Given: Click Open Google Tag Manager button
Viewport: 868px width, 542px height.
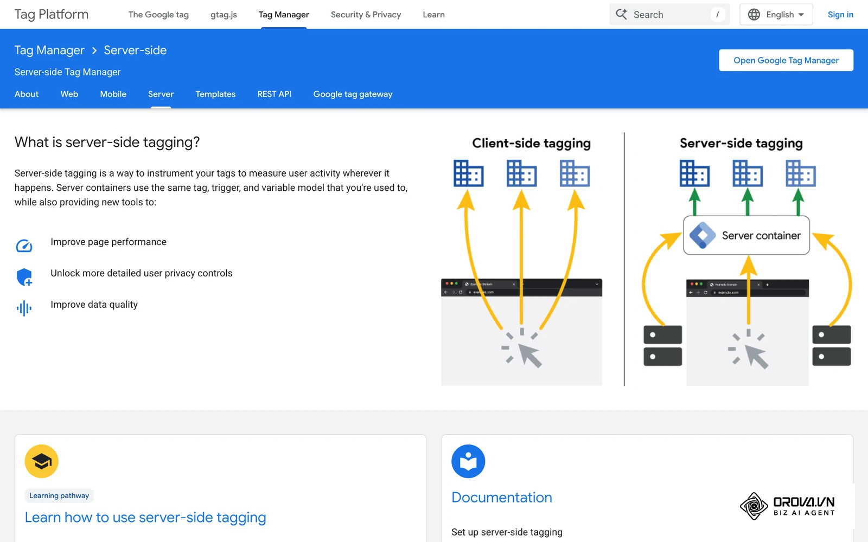Looking at the screenshot, I should 786,60.
